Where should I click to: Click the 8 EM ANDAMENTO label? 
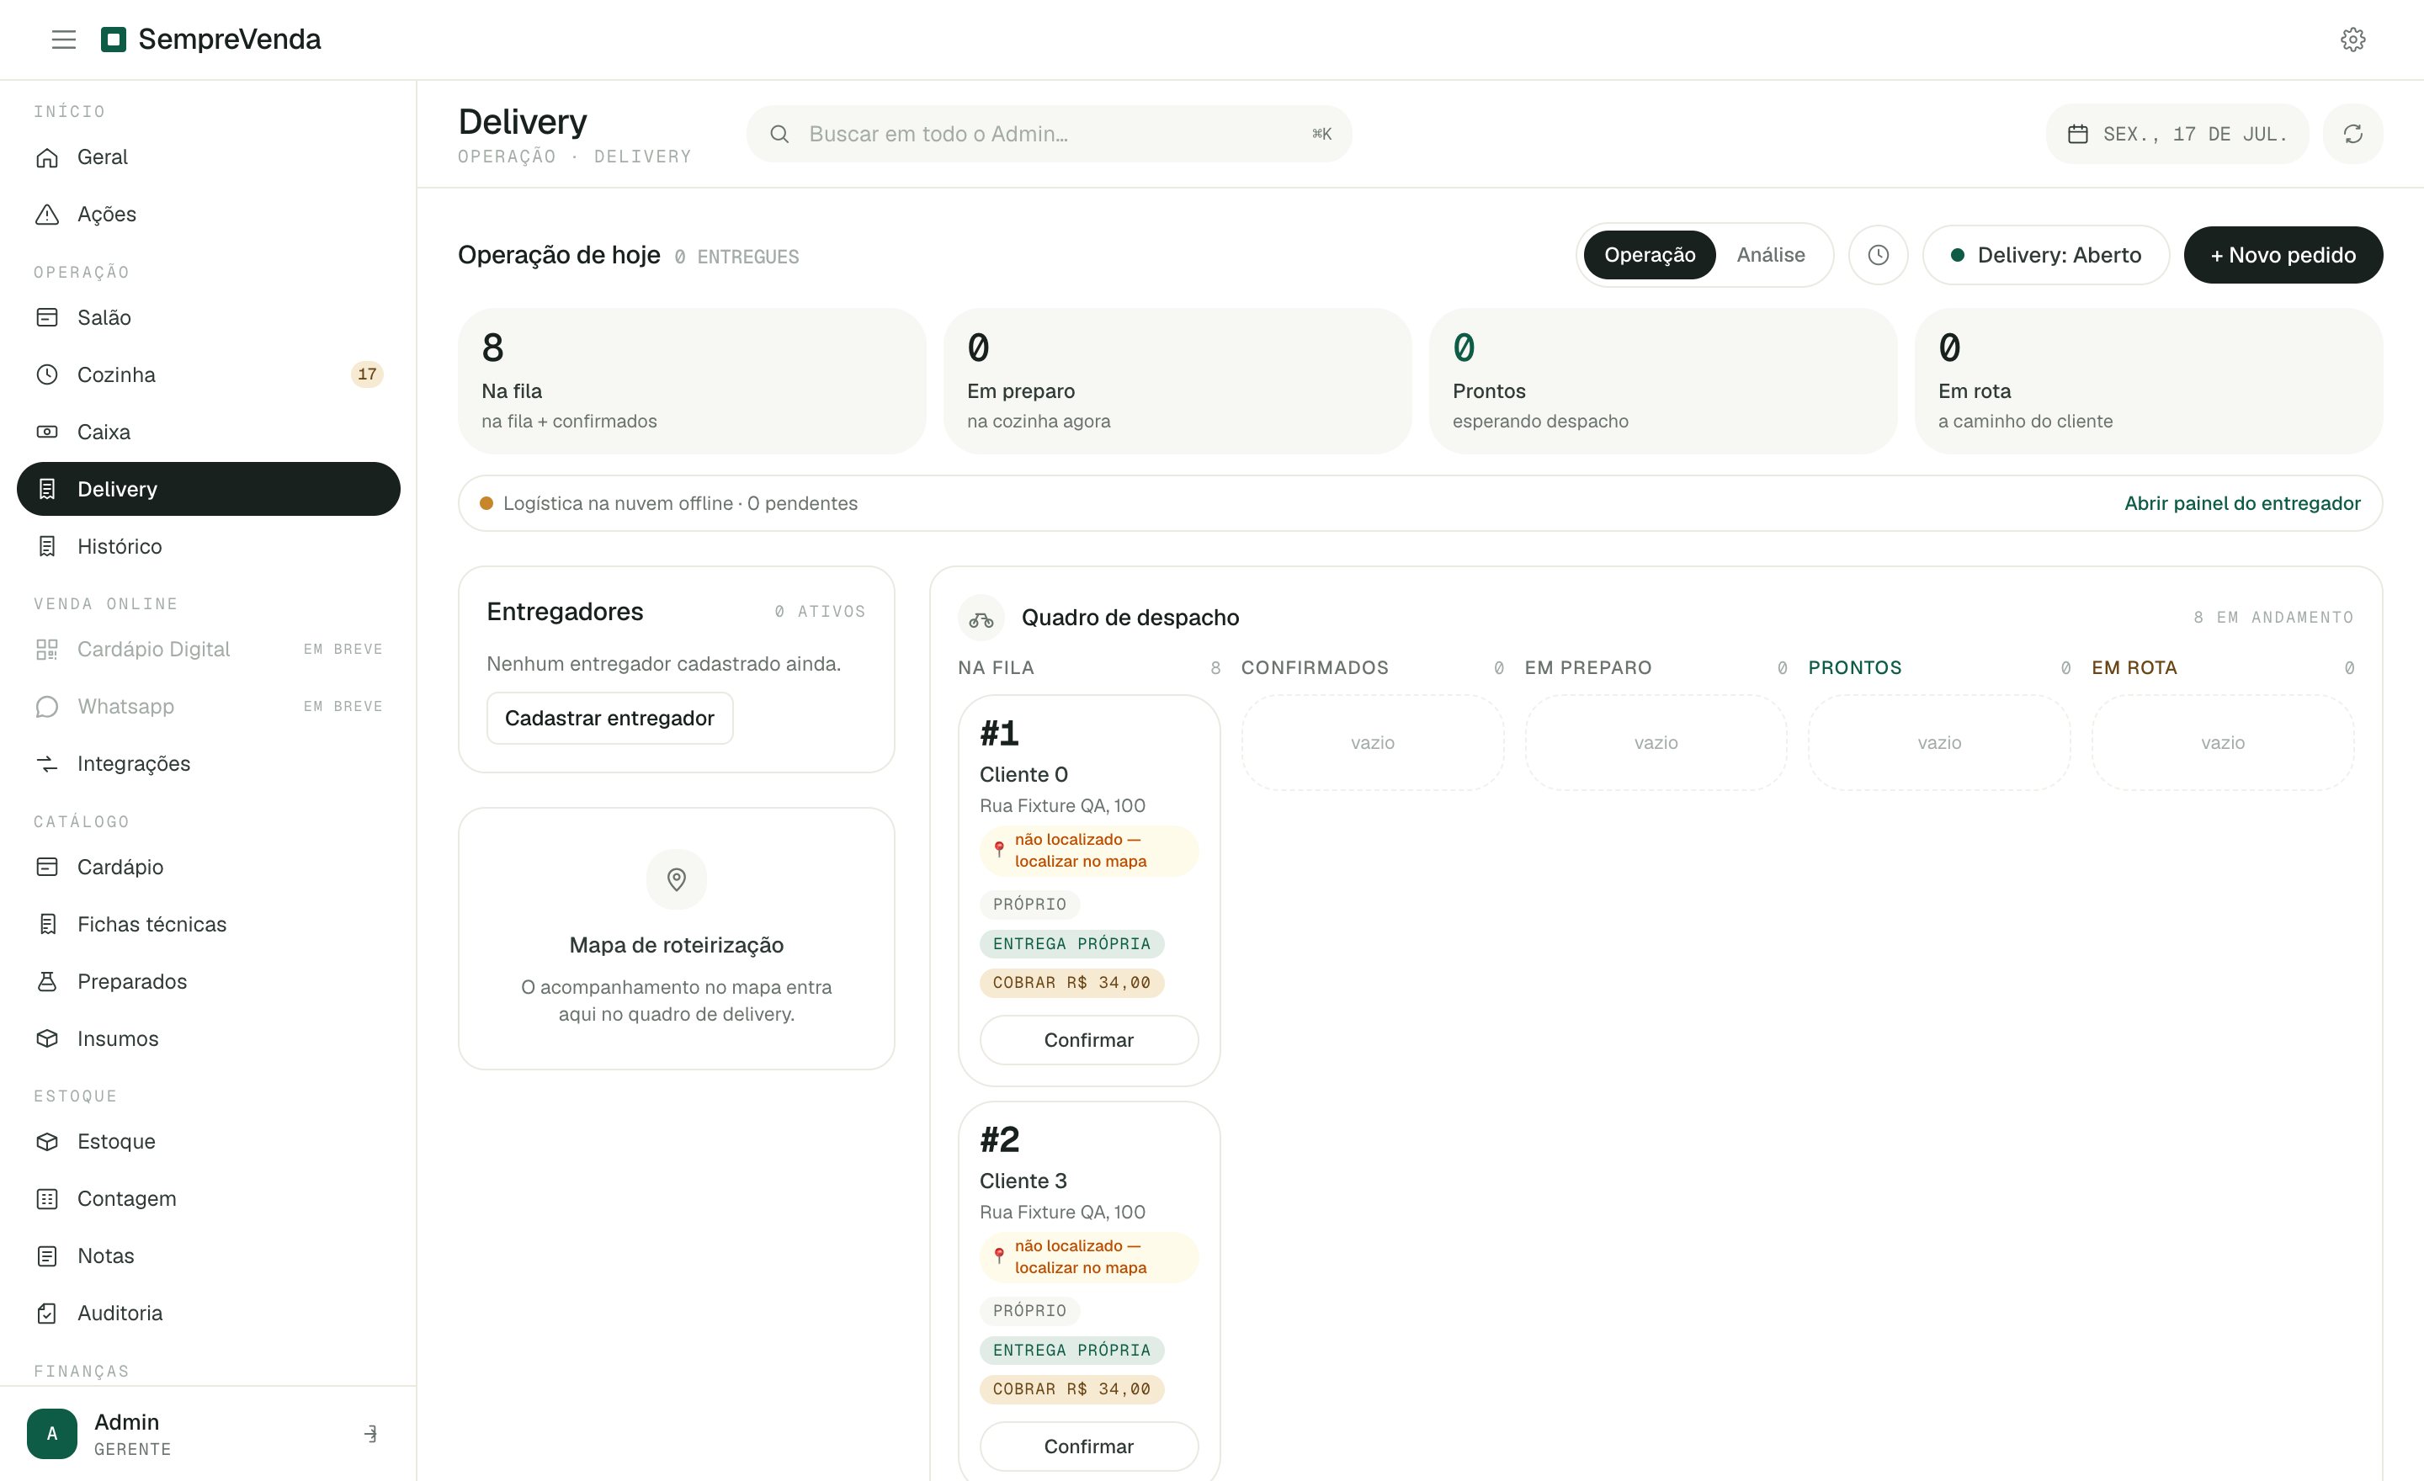coord(2272,618)
